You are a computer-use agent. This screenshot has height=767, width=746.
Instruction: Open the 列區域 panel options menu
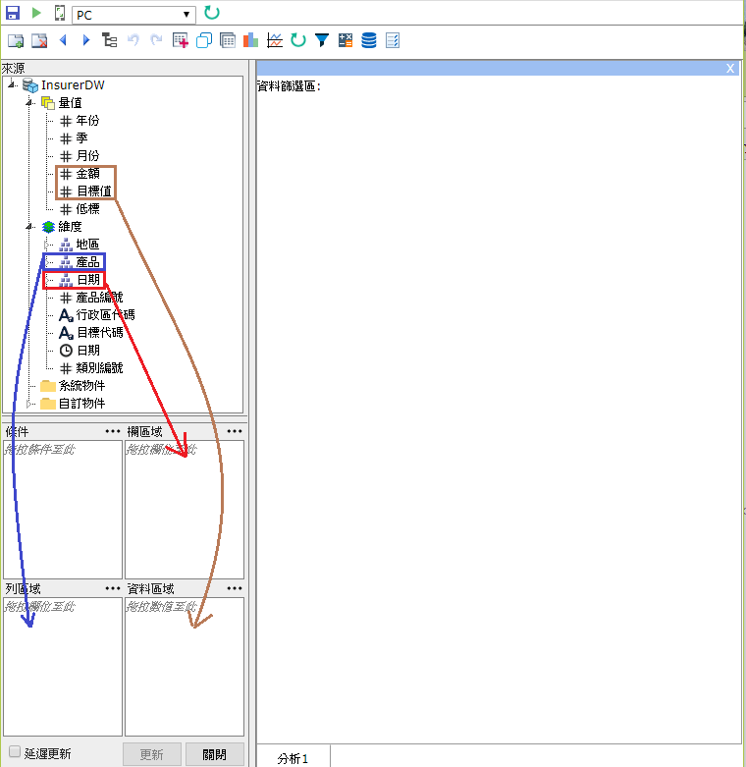113,588
